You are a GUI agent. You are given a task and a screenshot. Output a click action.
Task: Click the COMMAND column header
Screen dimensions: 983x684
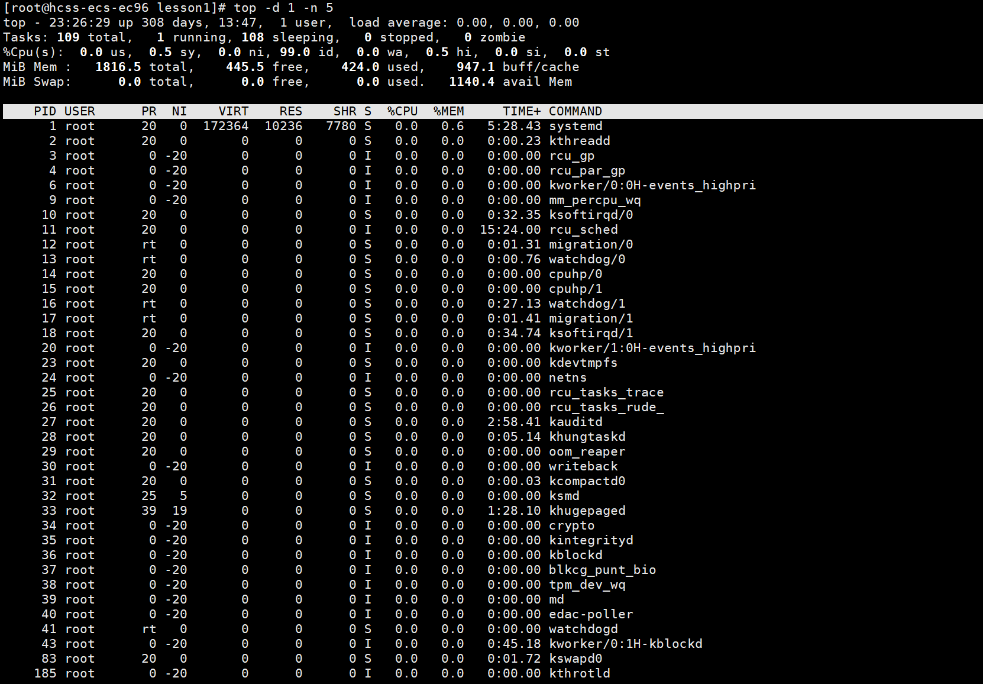pos(575,111)
